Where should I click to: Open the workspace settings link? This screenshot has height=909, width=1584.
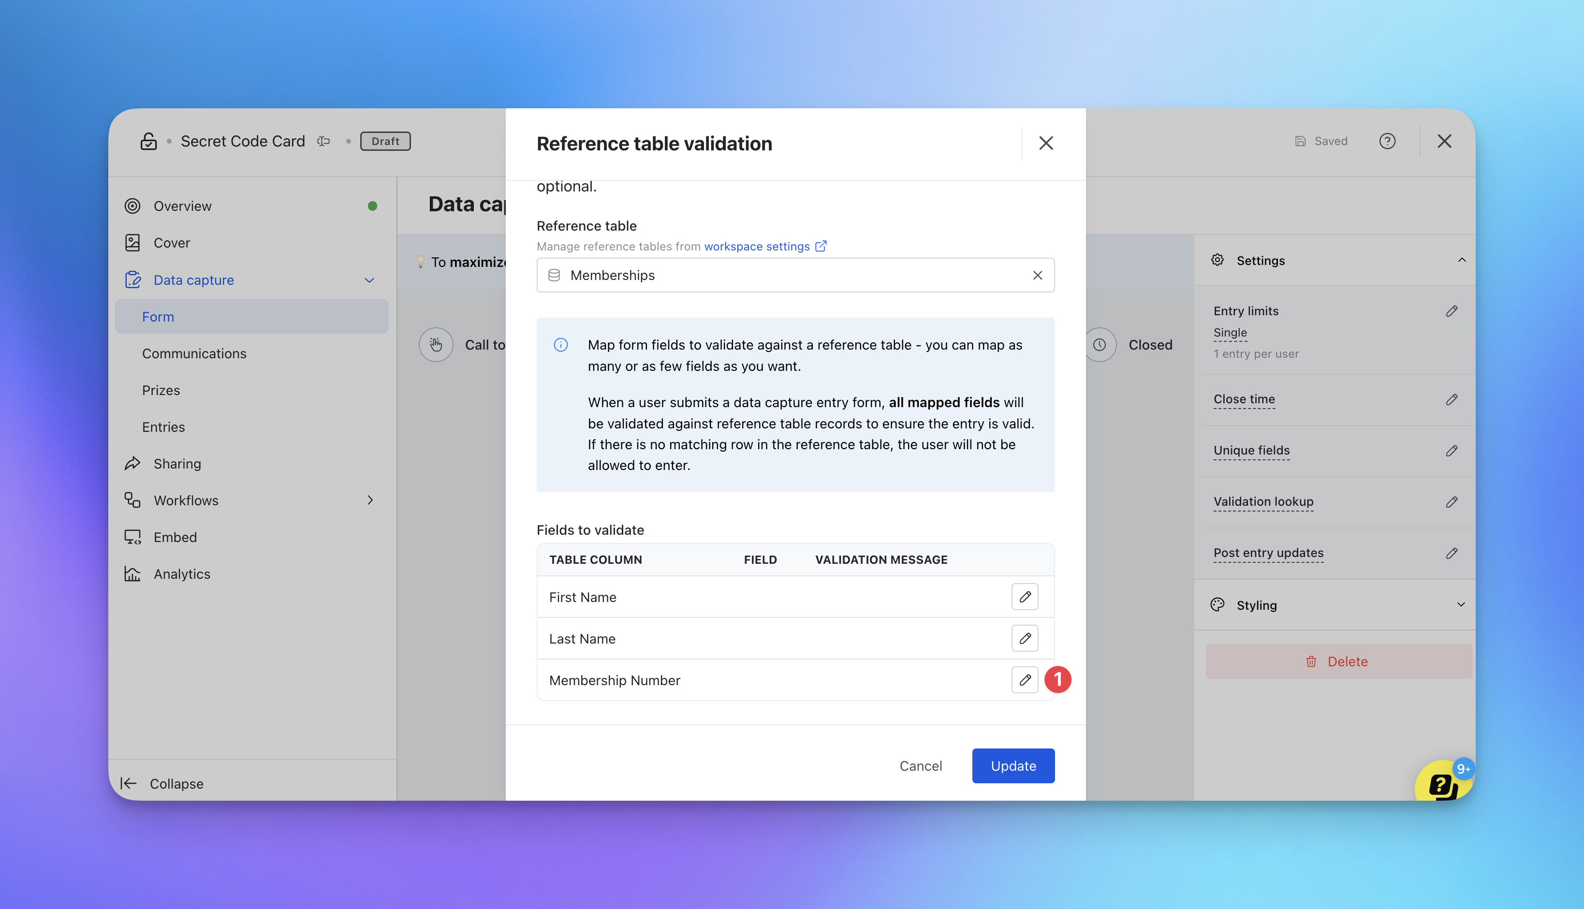pos(756,247)
